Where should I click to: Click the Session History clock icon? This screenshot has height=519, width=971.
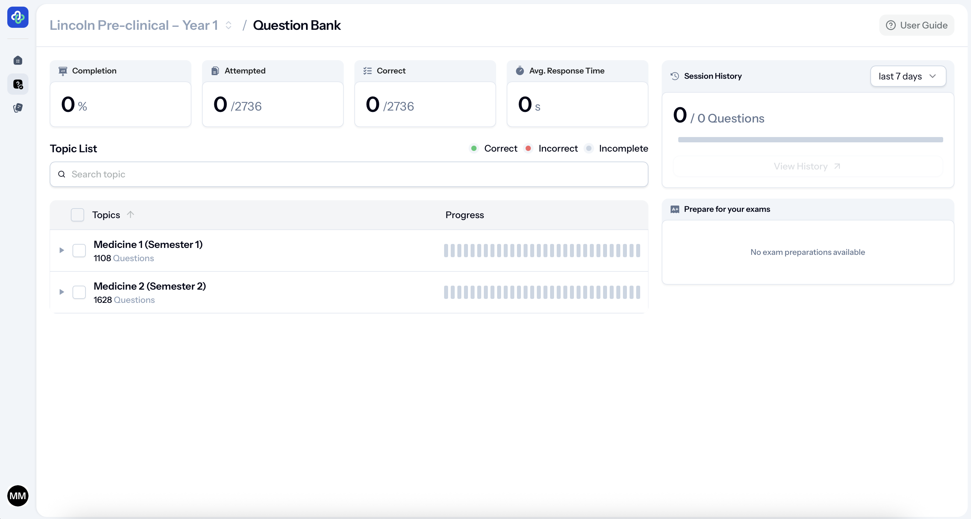click(675, 76)
